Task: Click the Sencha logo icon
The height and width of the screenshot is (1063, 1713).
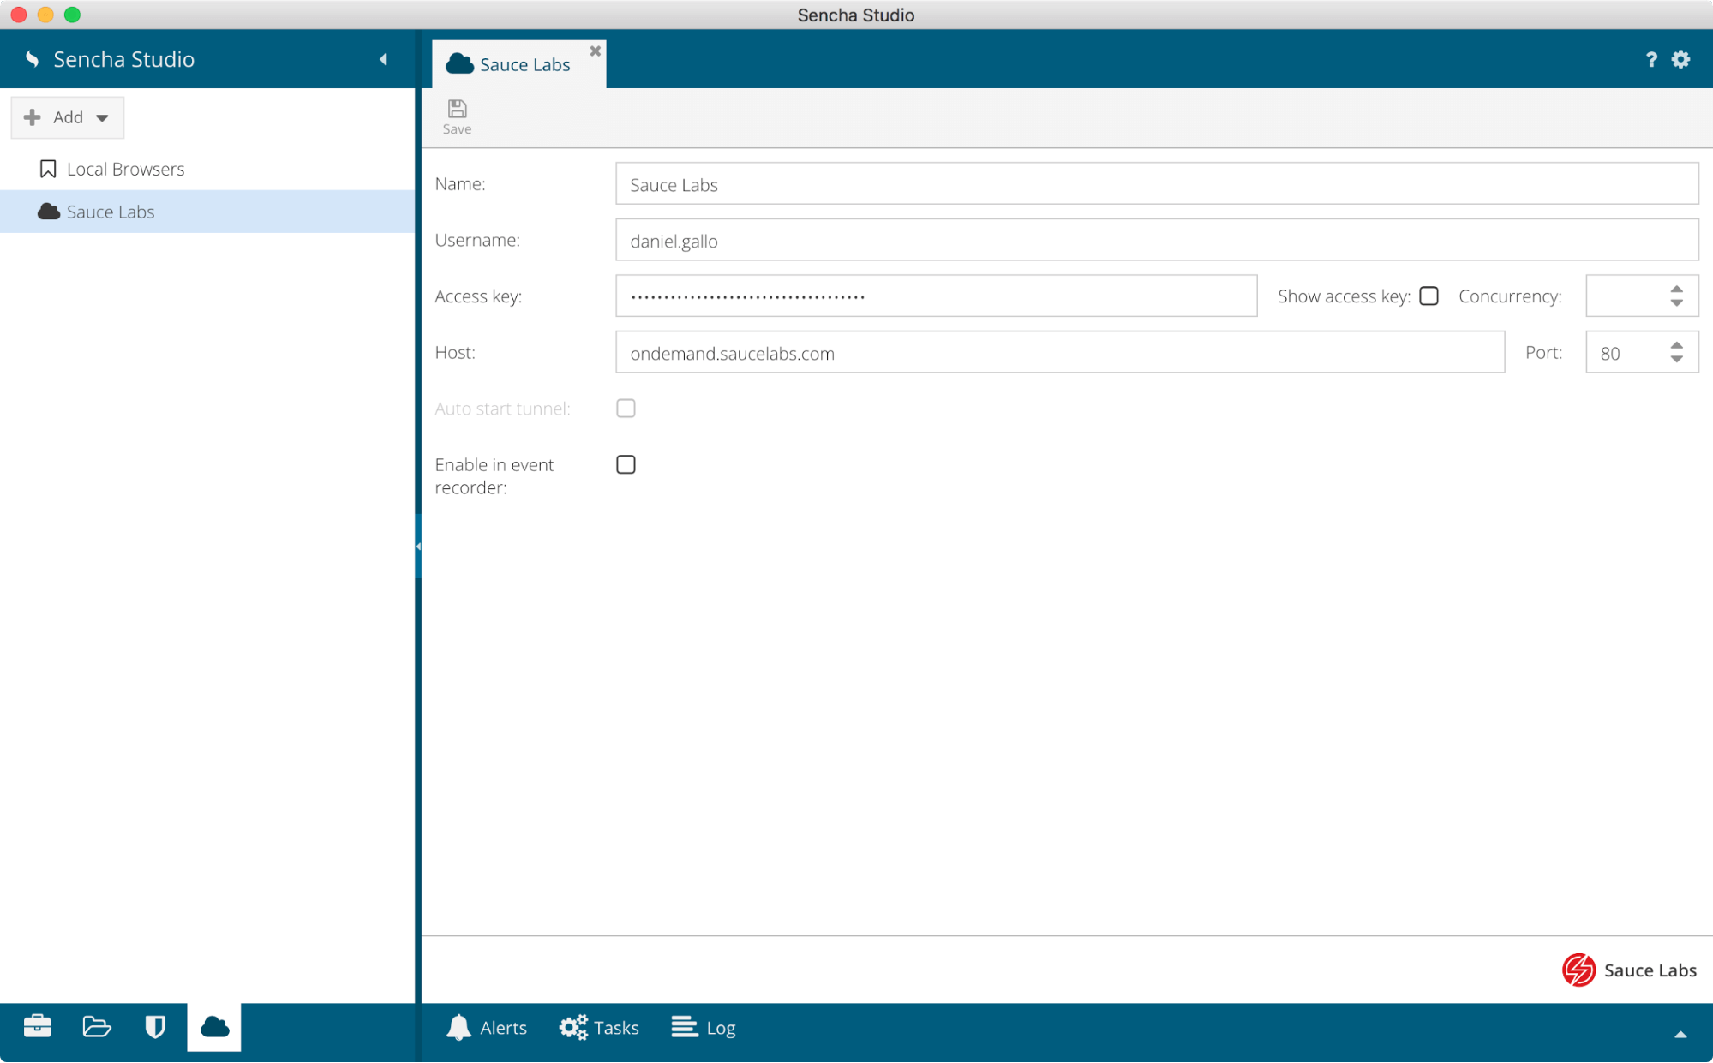Action: pos(33,59)
